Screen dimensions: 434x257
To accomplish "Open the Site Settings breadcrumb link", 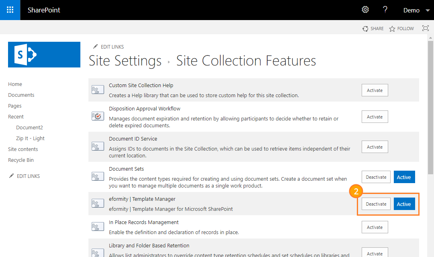I will click(x=125, y=61).
